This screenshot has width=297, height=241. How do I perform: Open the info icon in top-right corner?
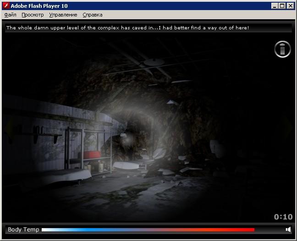coord(282,49)
